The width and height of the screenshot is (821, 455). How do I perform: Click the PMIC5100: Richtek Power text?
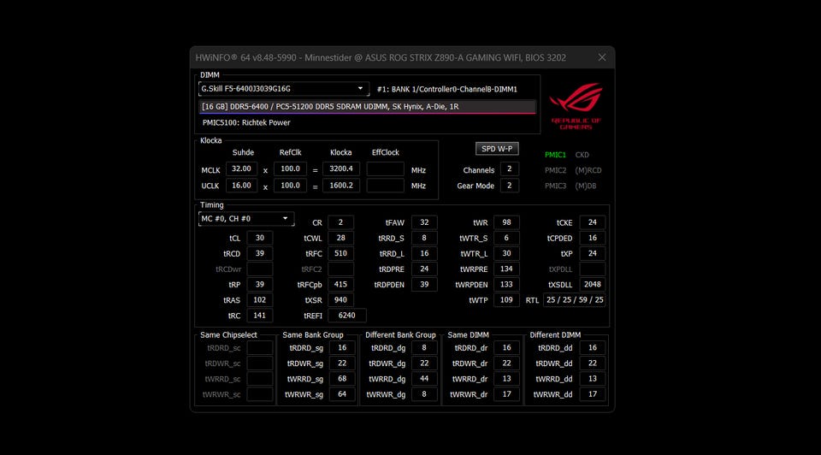246,122
